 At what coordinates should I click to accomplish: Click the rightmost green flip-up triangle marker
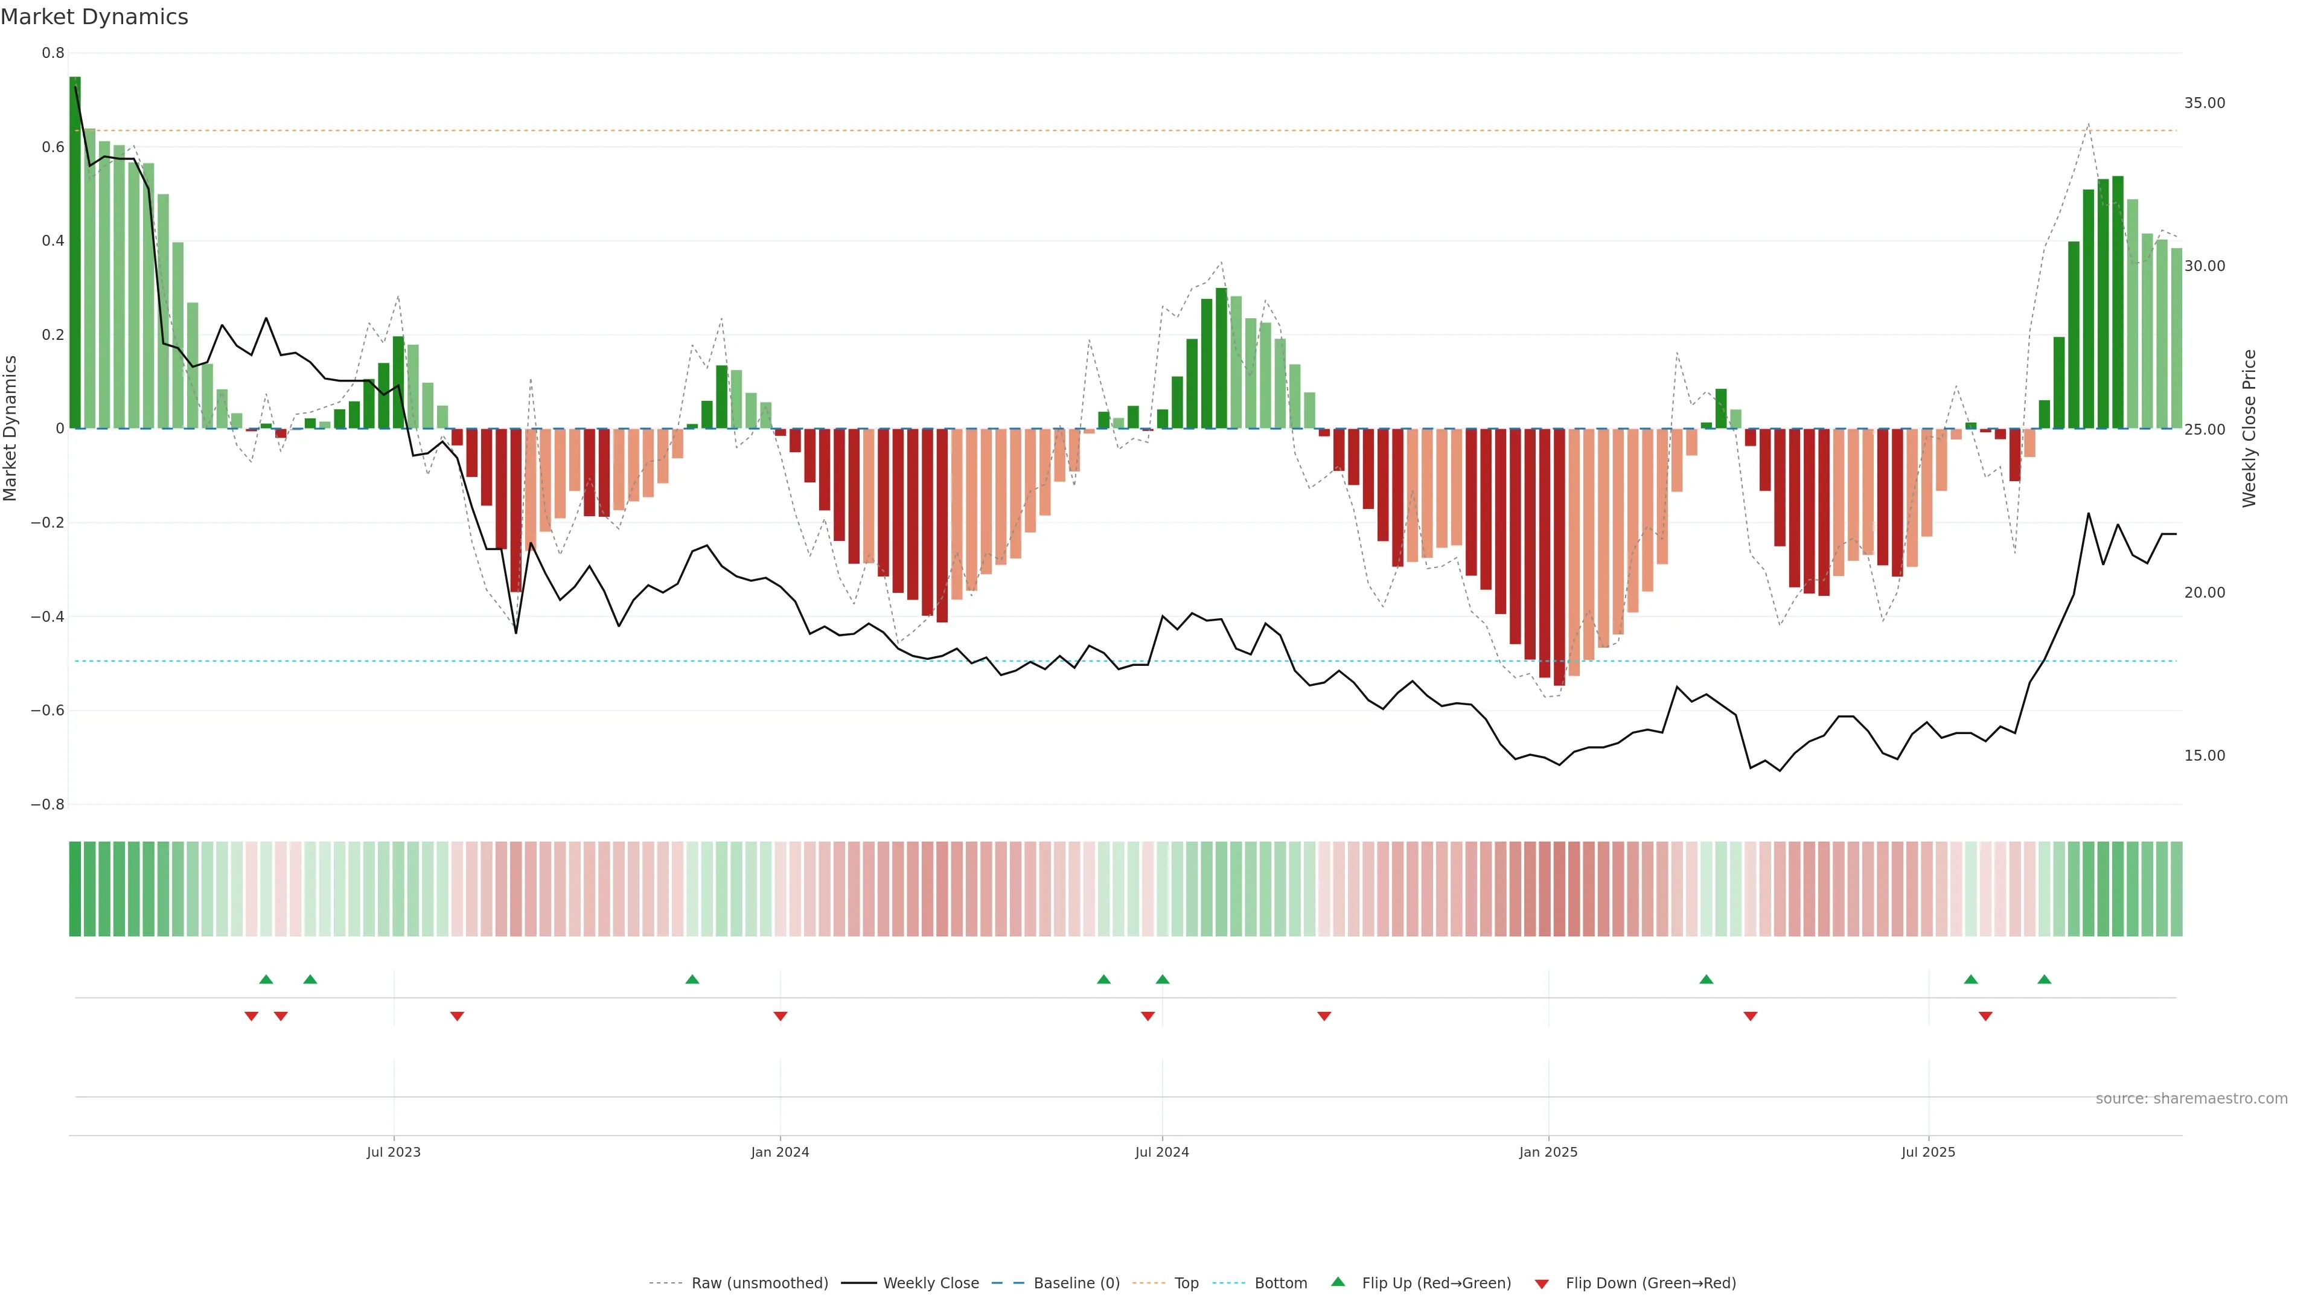[x=2043, y=979]
